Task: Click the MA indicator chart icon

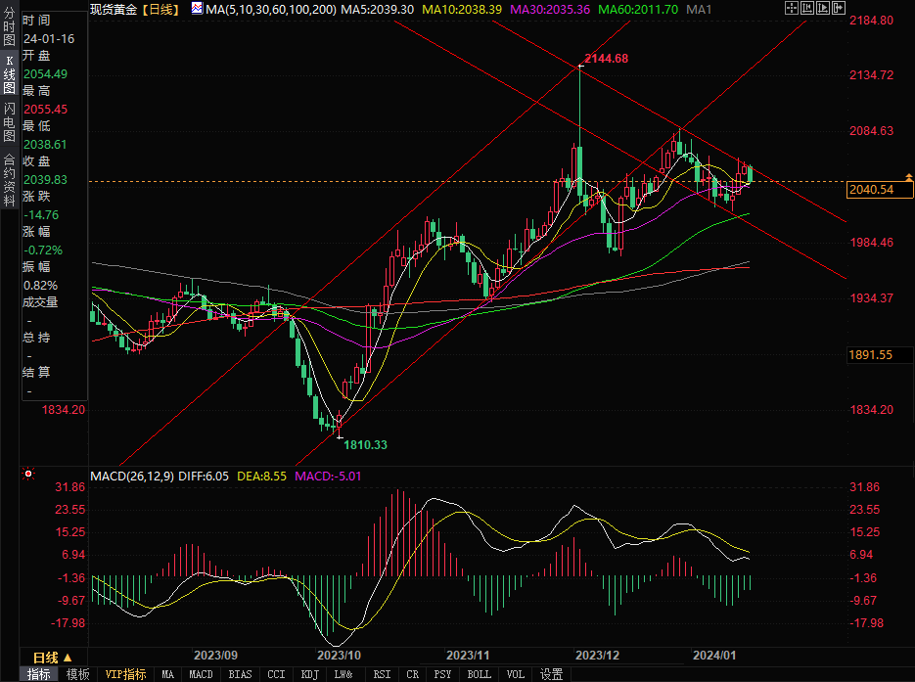Action: point(197,9)
